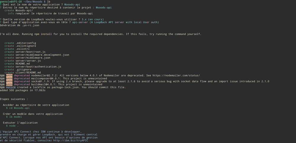Click the server/boot/authentication.js path
The image size is (296, 143).
click(38, 67)
